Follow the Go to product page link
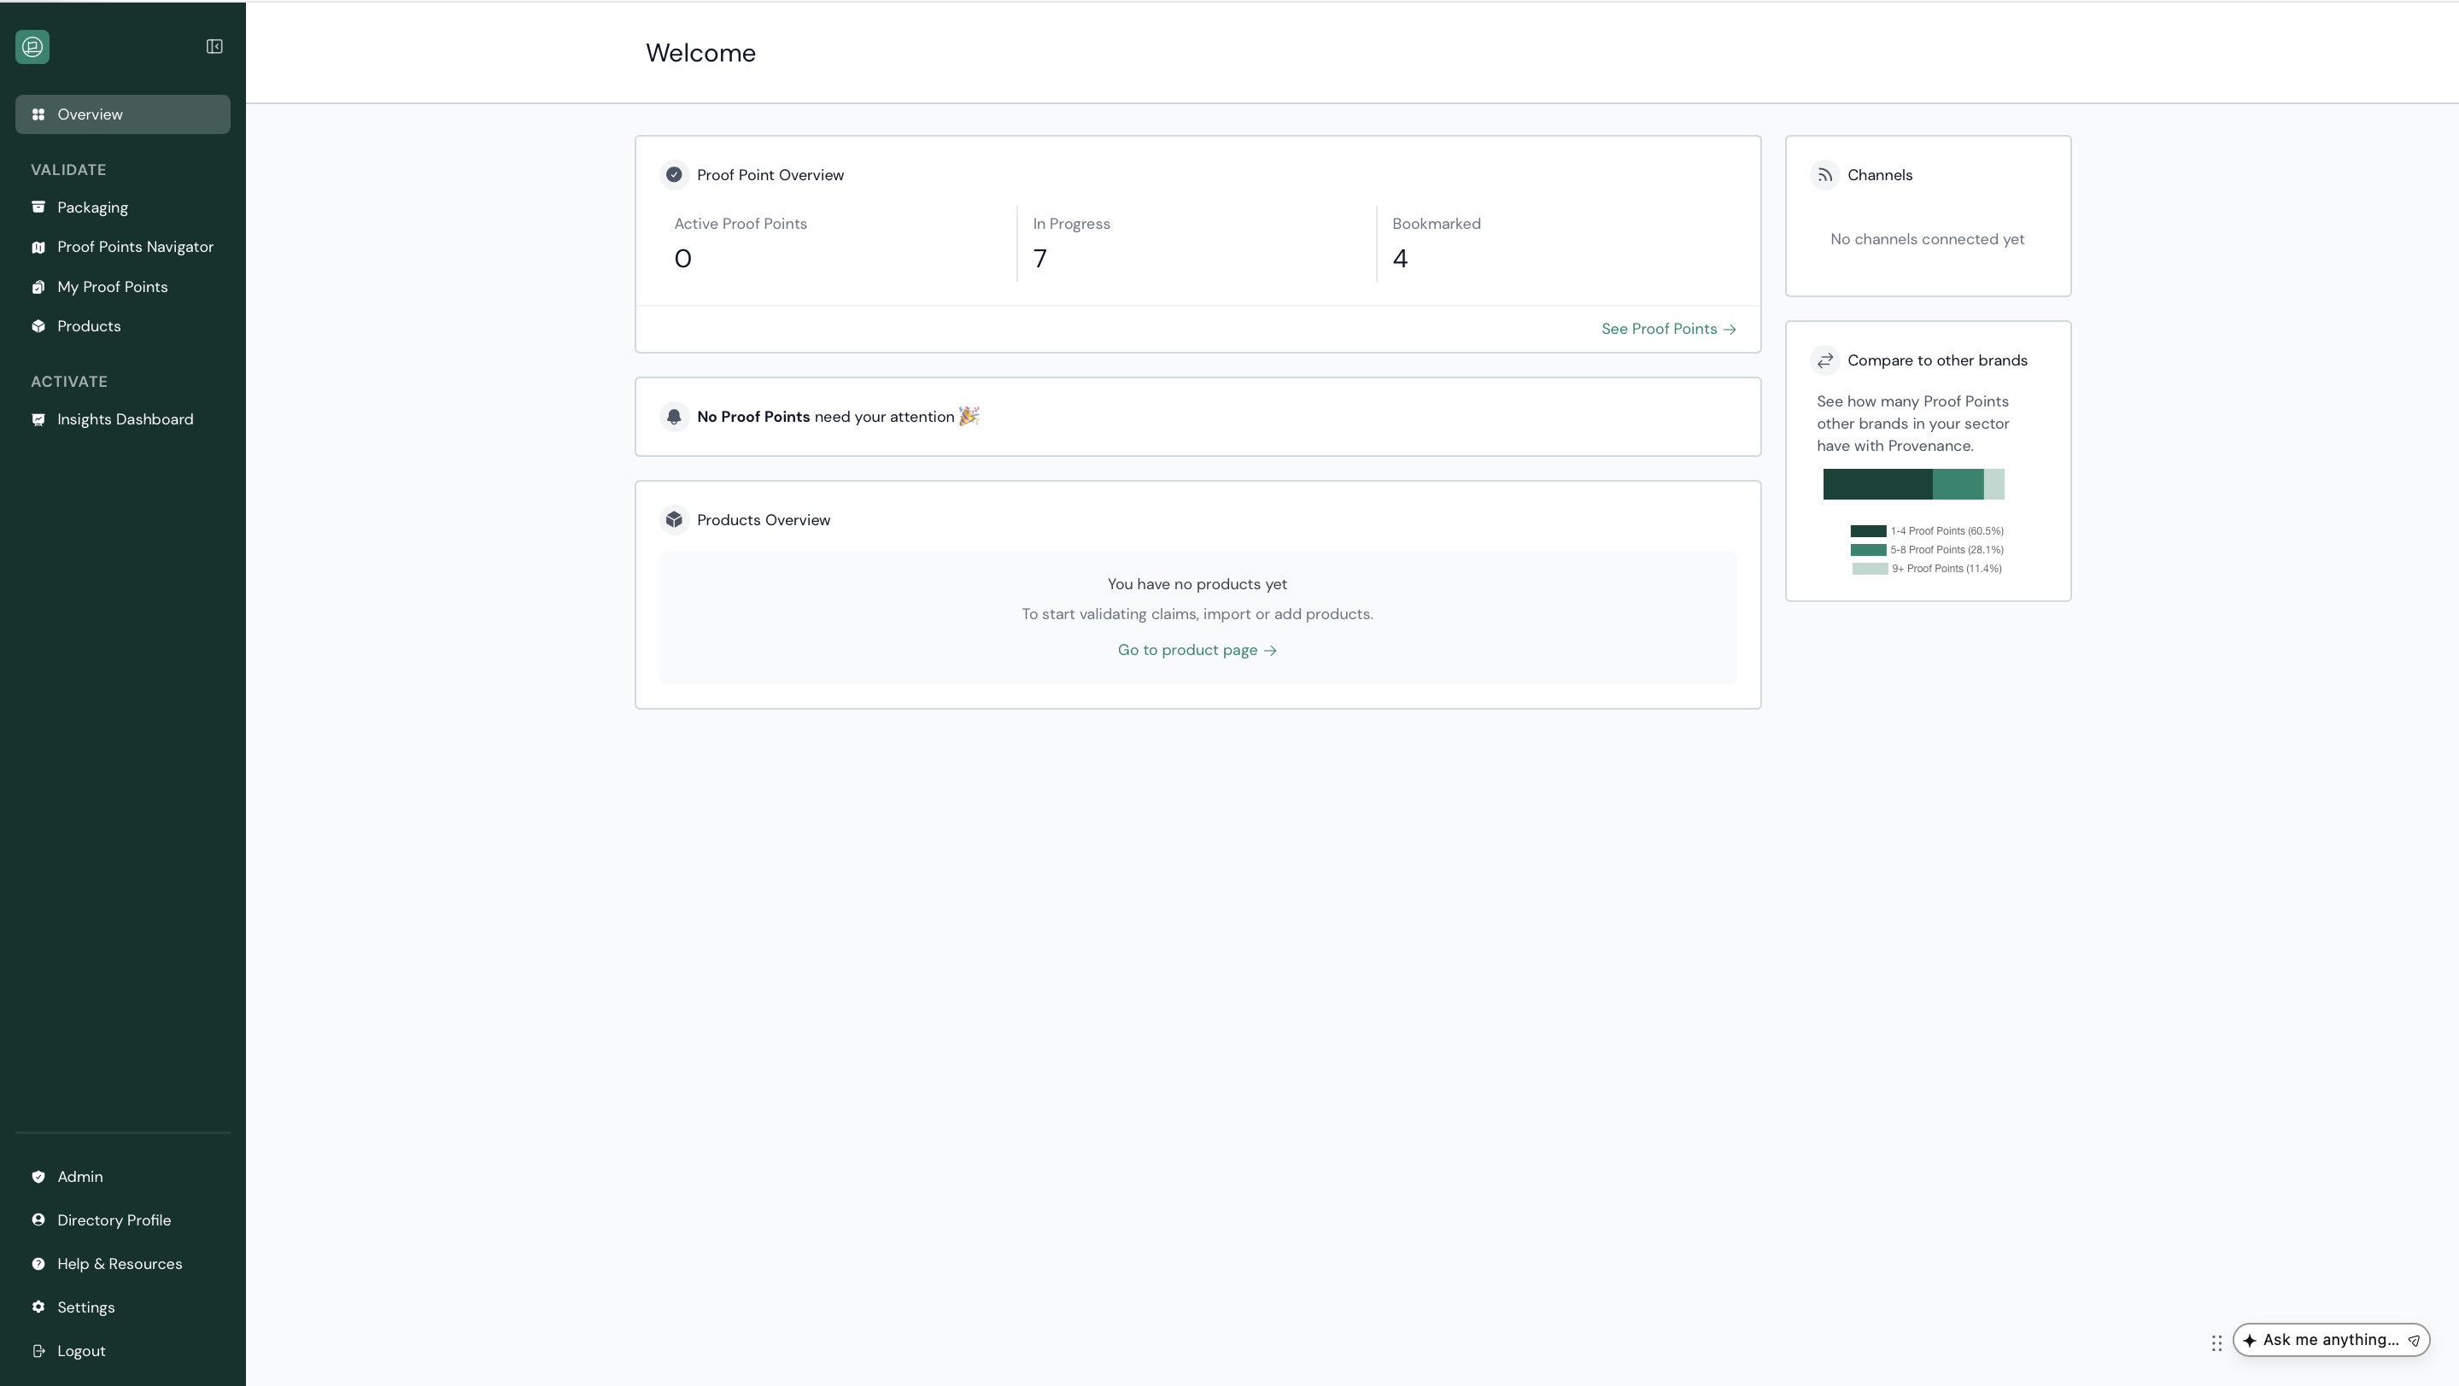 [x=1197, y=650]
